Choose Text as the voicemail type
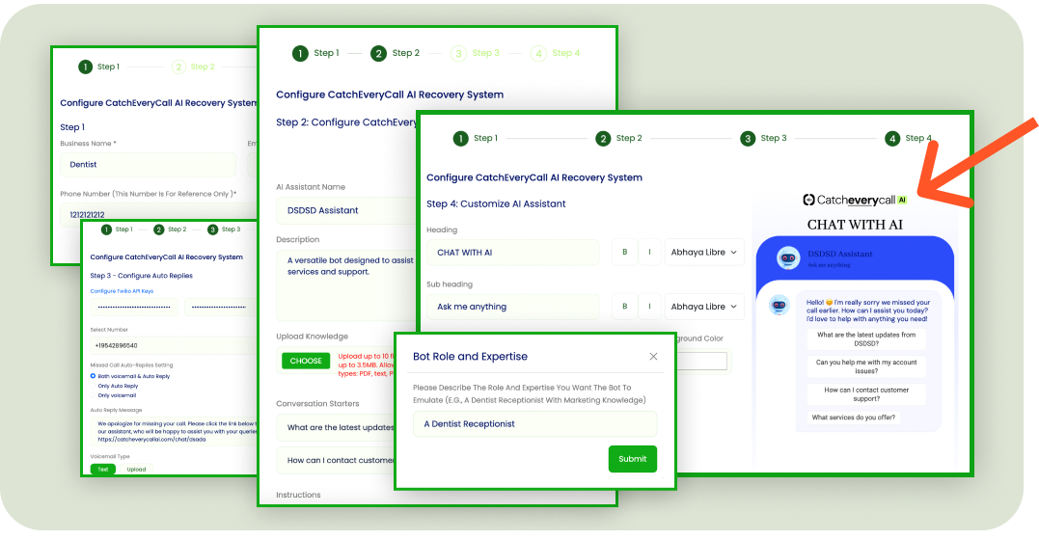This screenshot has width=1039, height=540. (102, 469)
